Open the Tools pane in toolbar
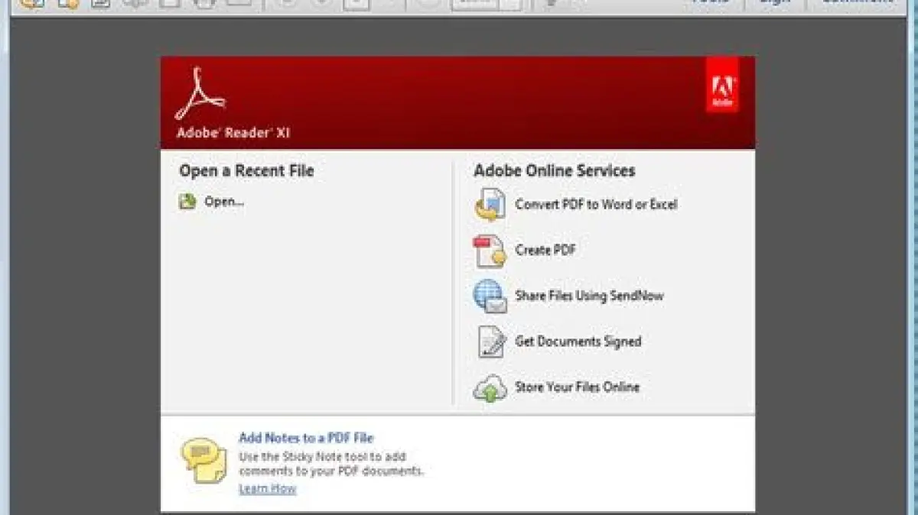The width and height of the screenshot is (918, 515). (710, 3)
